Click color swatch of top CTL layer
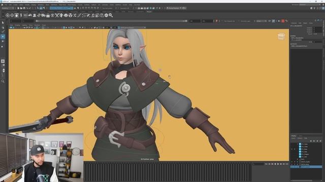Viewport: 325px width, 182px height. (300, 144)
